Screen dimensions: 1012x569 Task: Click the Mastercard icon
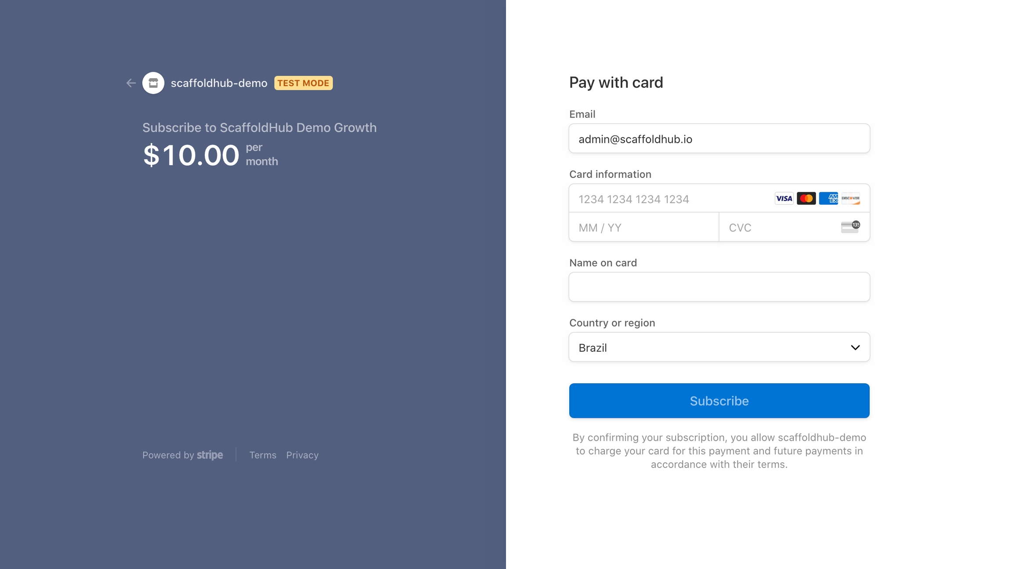[x=806, y=198]
